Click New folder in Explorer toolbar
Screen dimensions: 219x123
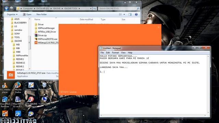pyautogui.click(x=41, y=14)
